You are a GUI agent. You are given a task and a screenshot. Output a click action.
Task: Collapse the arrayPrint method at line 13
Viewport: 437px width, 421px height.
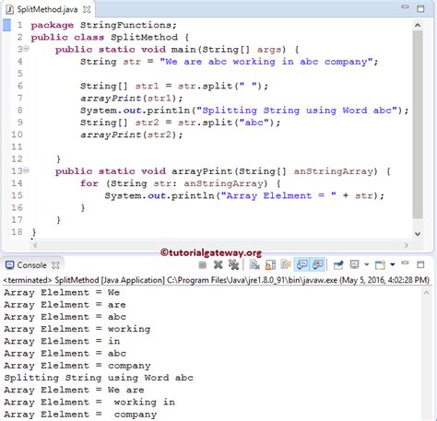coord(27,170)
